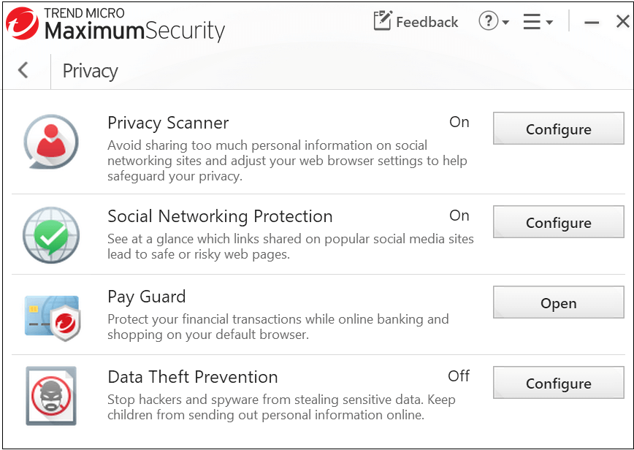Toggle Data Theft Prevention Off status
This screenshot has height=450, width=634.
459,376
